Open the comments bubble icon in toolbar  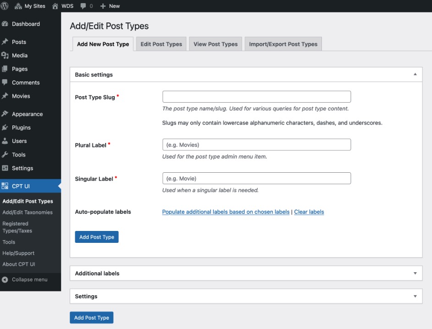pos(83,6)
